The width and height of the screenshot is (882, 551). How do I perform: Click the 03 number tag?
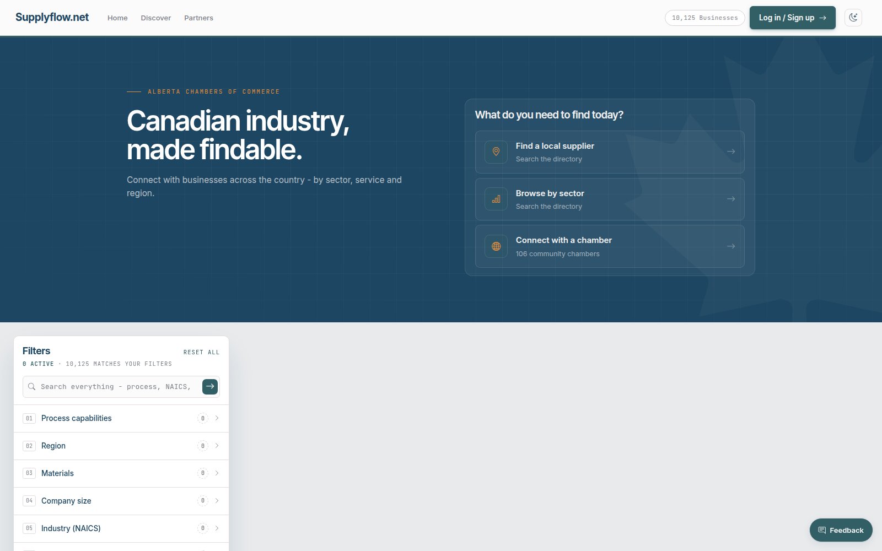29,473
